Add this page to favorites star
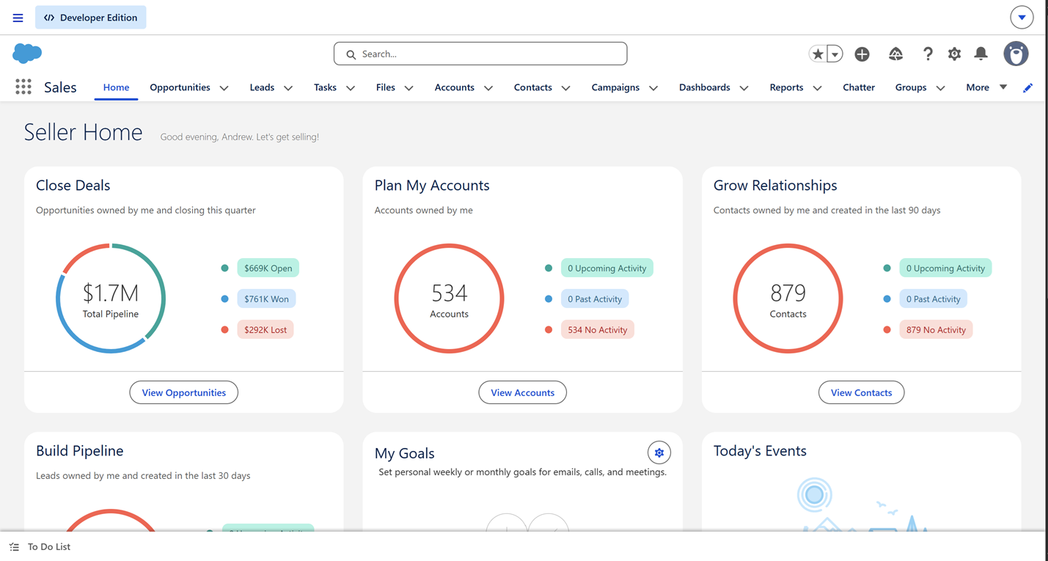Viewport: 1048px width, 561px height. click(818, 54)
